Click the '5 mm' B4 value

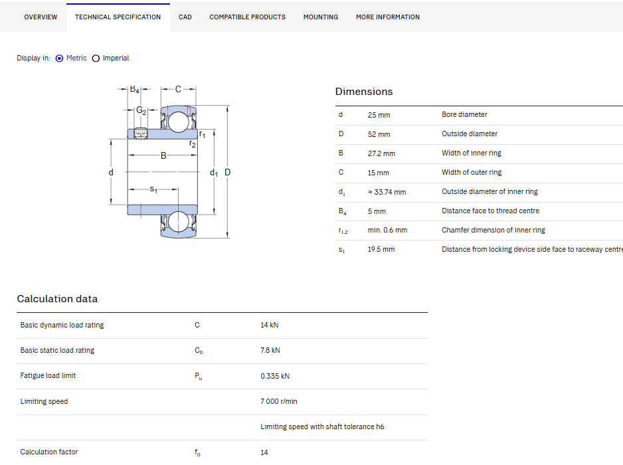tap(377, 211)
